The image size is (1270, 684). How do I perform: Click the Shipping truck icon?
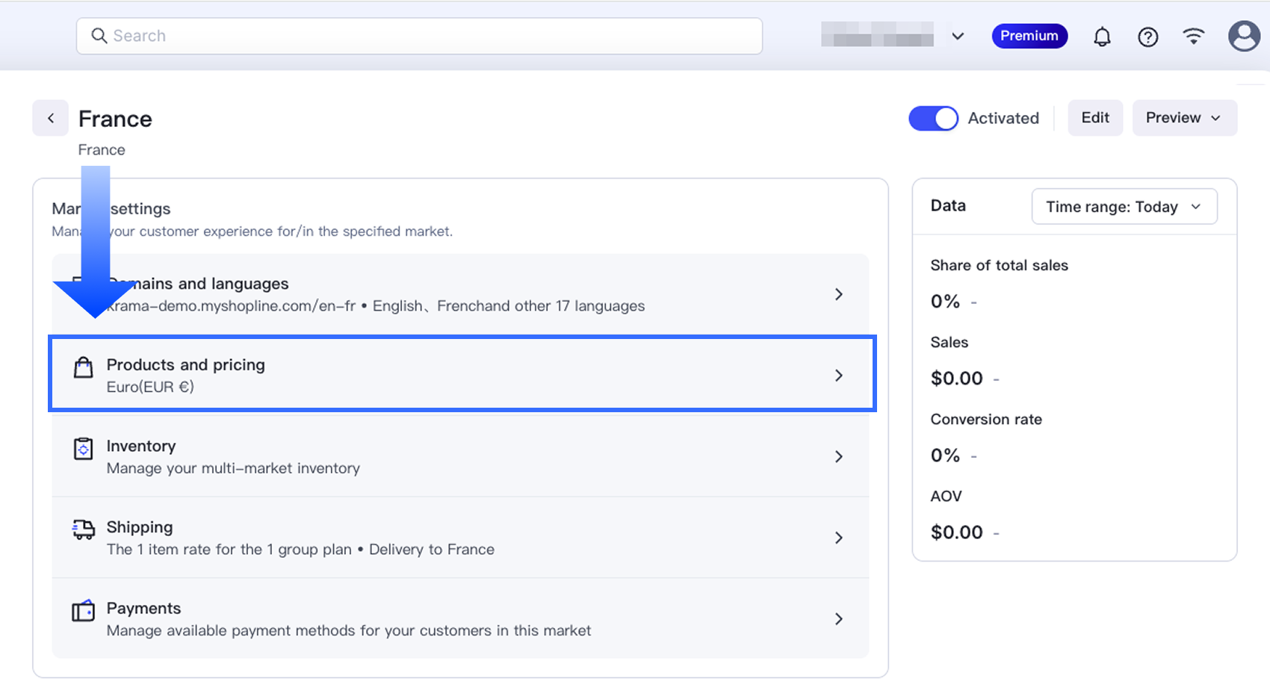[x=84, y=529]
